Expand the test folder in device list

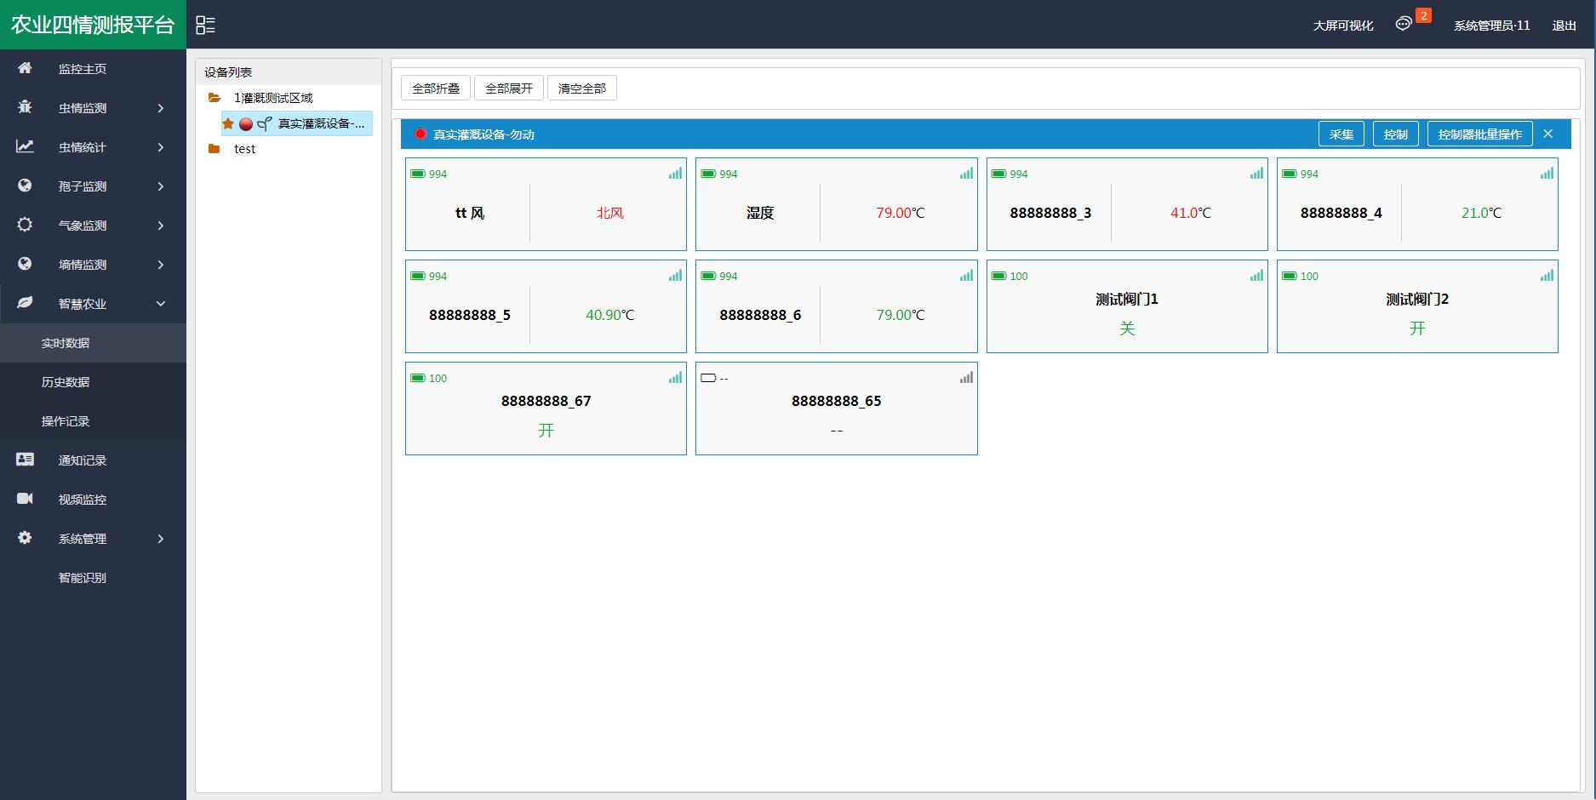(215, 148)
